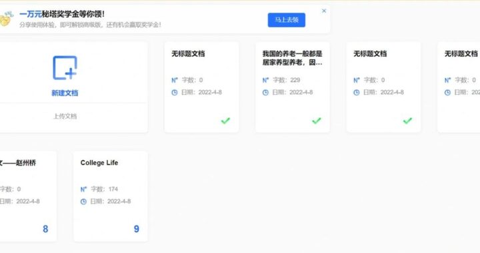Click the clock icon on the 养老 document card
Image resolution: width=480 pixels, height=253 pixels.
click(x=265, y=93)
